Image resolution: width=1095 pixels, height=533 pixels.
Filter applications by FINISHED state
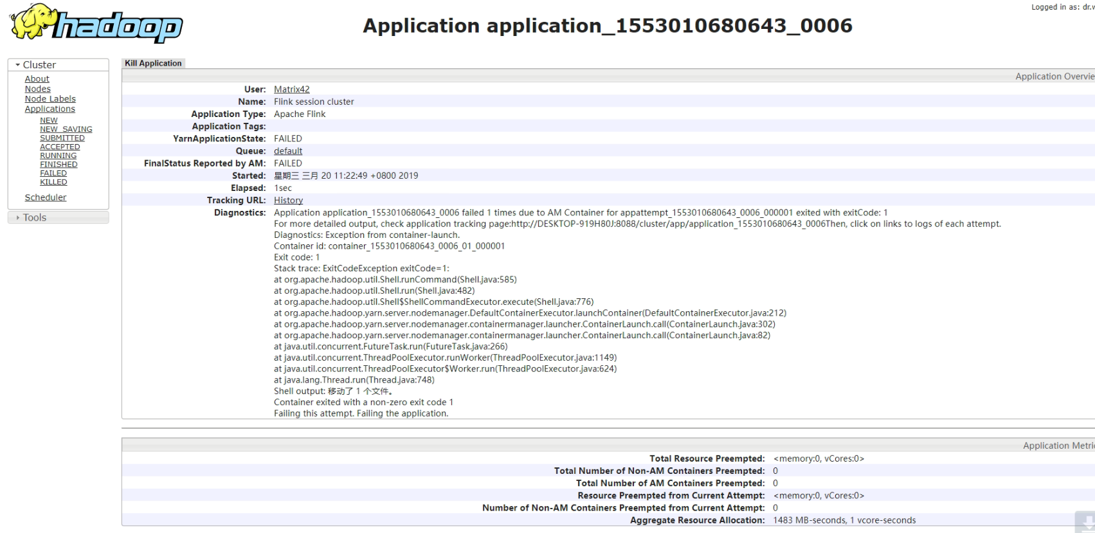[x=59, y=165]
